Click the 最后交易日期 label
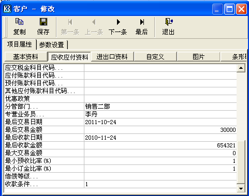This screenshot has height=196, width=249. coord(24,122)
